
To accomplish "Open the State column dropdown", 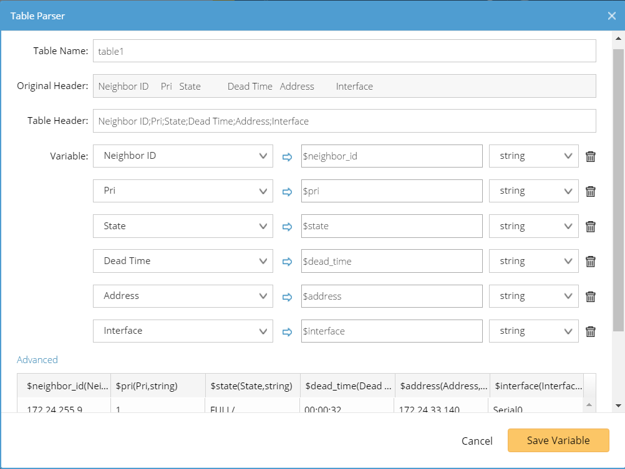I will pos(183,226).
